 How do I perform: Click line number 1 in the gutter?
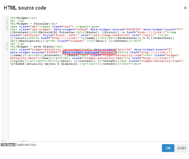point(7,18)
